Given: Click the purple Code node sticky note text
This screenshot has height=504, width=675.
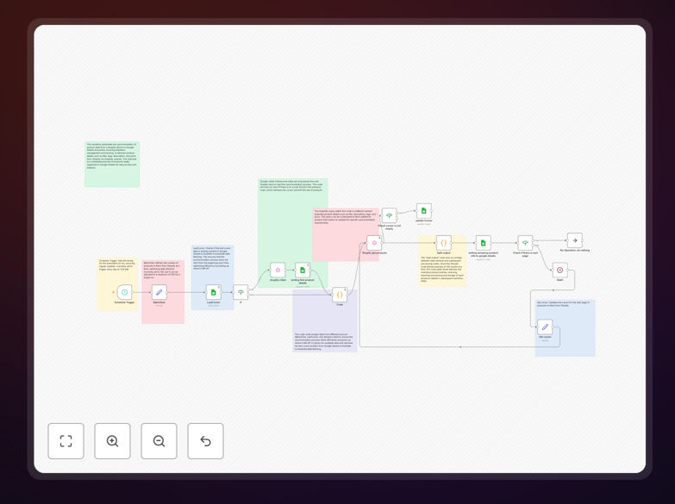Looking at the screenshot, I should [324, 341].
